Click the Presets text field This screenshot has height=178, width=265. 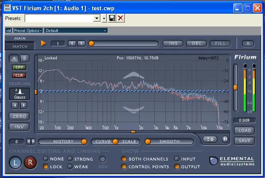pyautogui.click(x=59, y=18)
